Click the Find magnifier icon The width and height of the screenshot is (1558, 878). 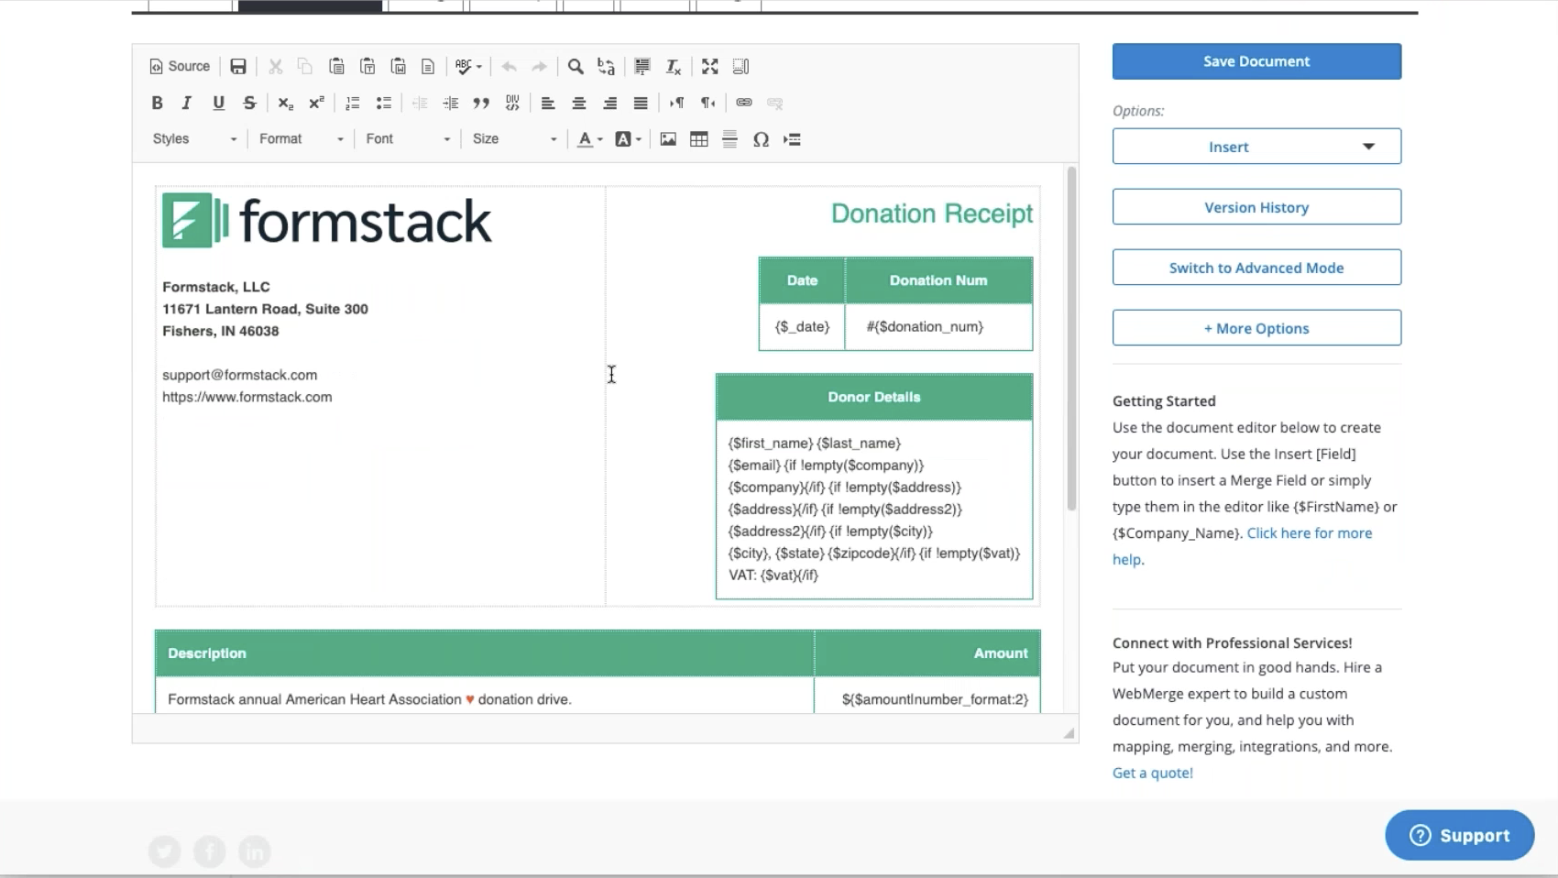click(x=576, y=66)
